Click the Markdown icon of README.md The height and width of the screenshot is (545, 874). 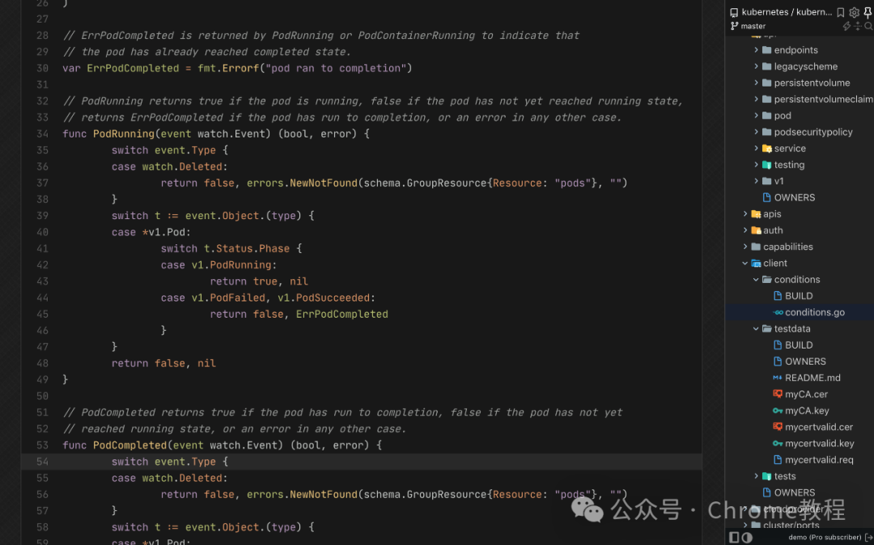[x=778, y=378]
